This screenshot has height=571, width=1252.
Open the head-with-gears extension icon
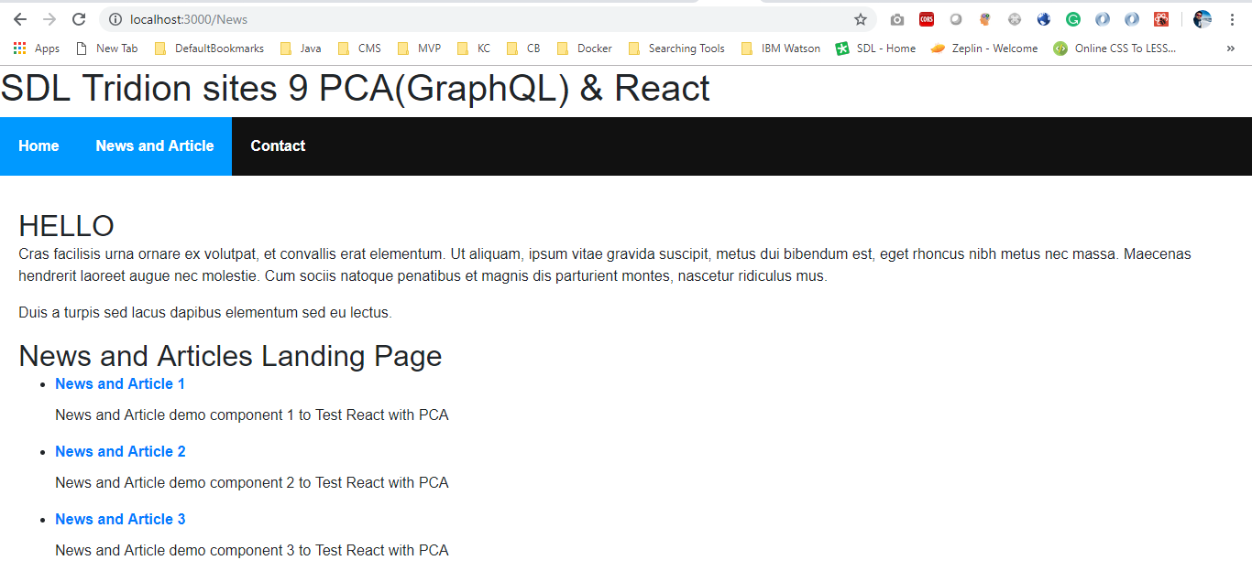985,19
